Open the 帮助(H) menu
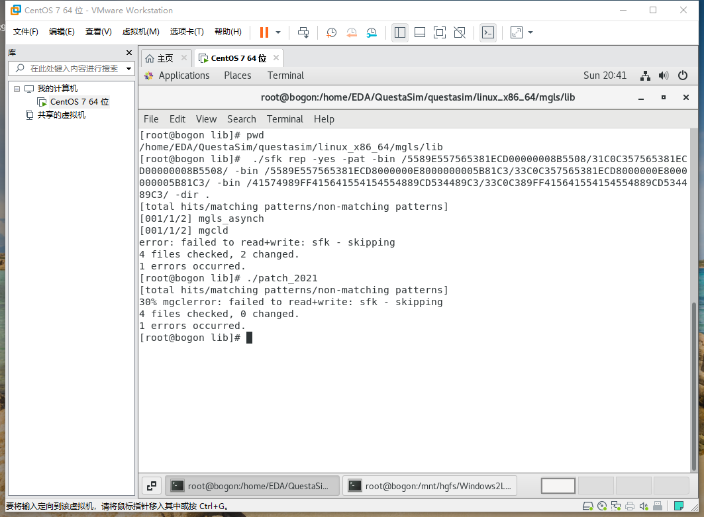Screen dimensions: 704x517 pos(228,31)
